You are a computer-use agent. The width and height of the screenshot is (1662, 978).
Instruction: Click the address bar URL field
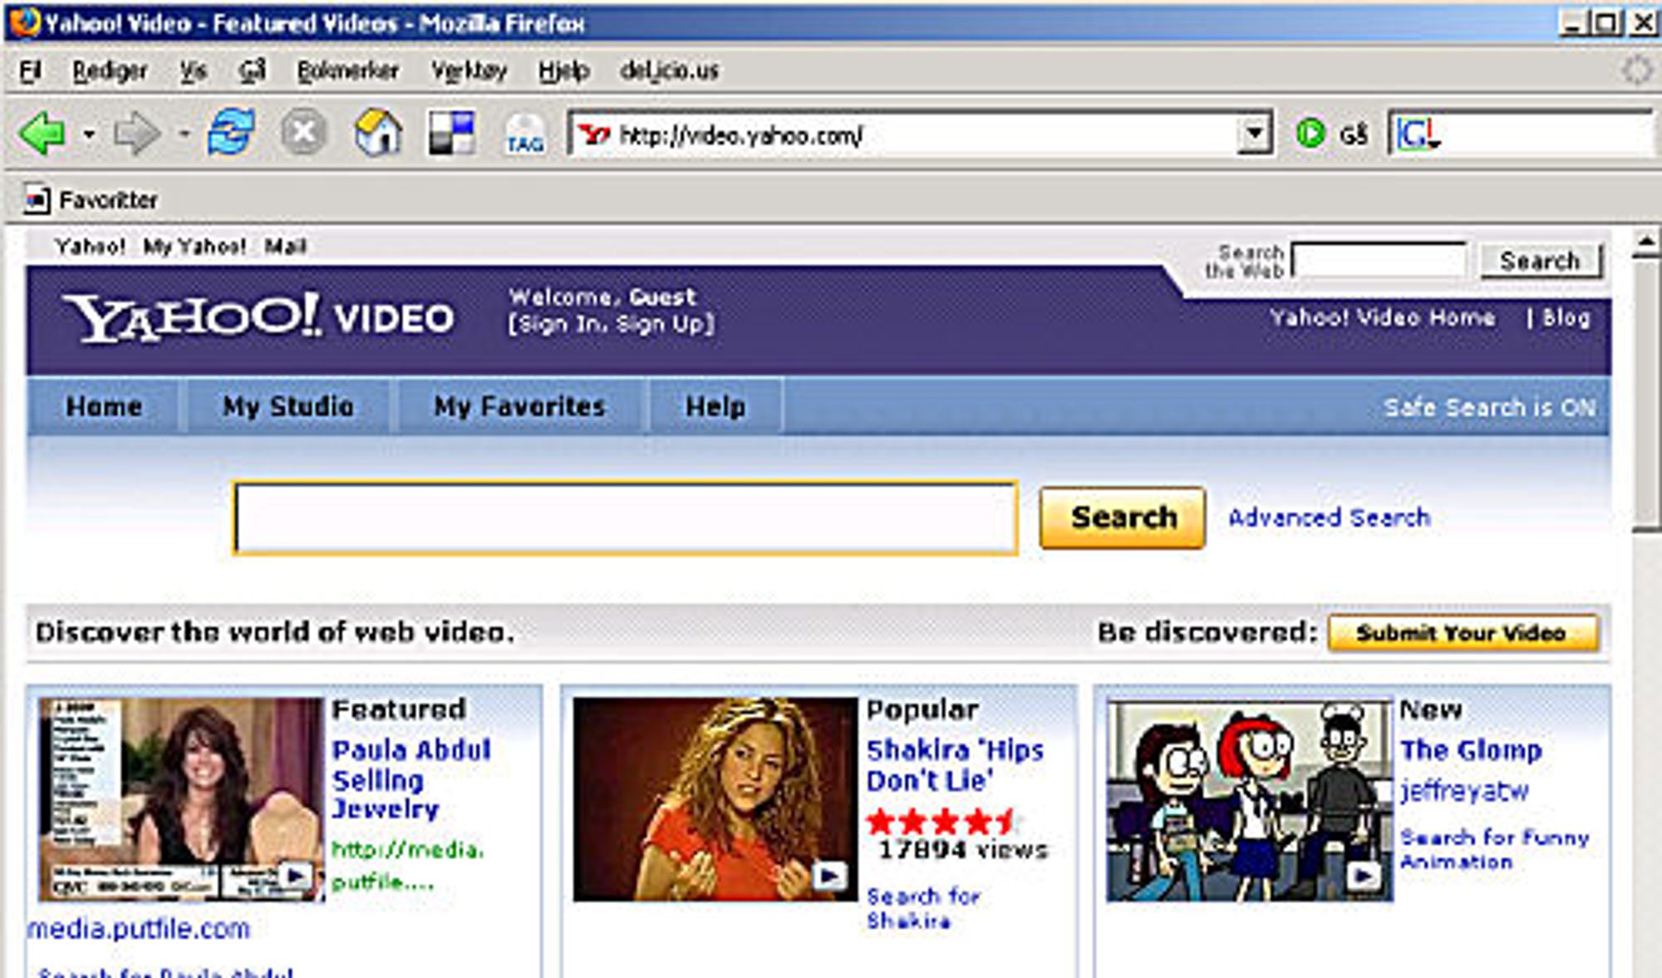pos(922,135)
